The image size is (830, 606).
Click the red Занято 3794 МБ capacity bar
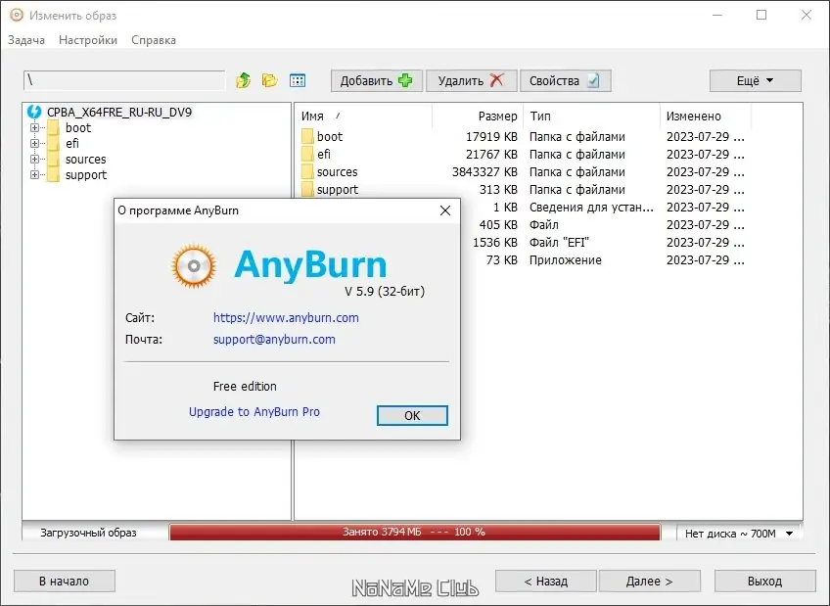(x=415, y=532)
